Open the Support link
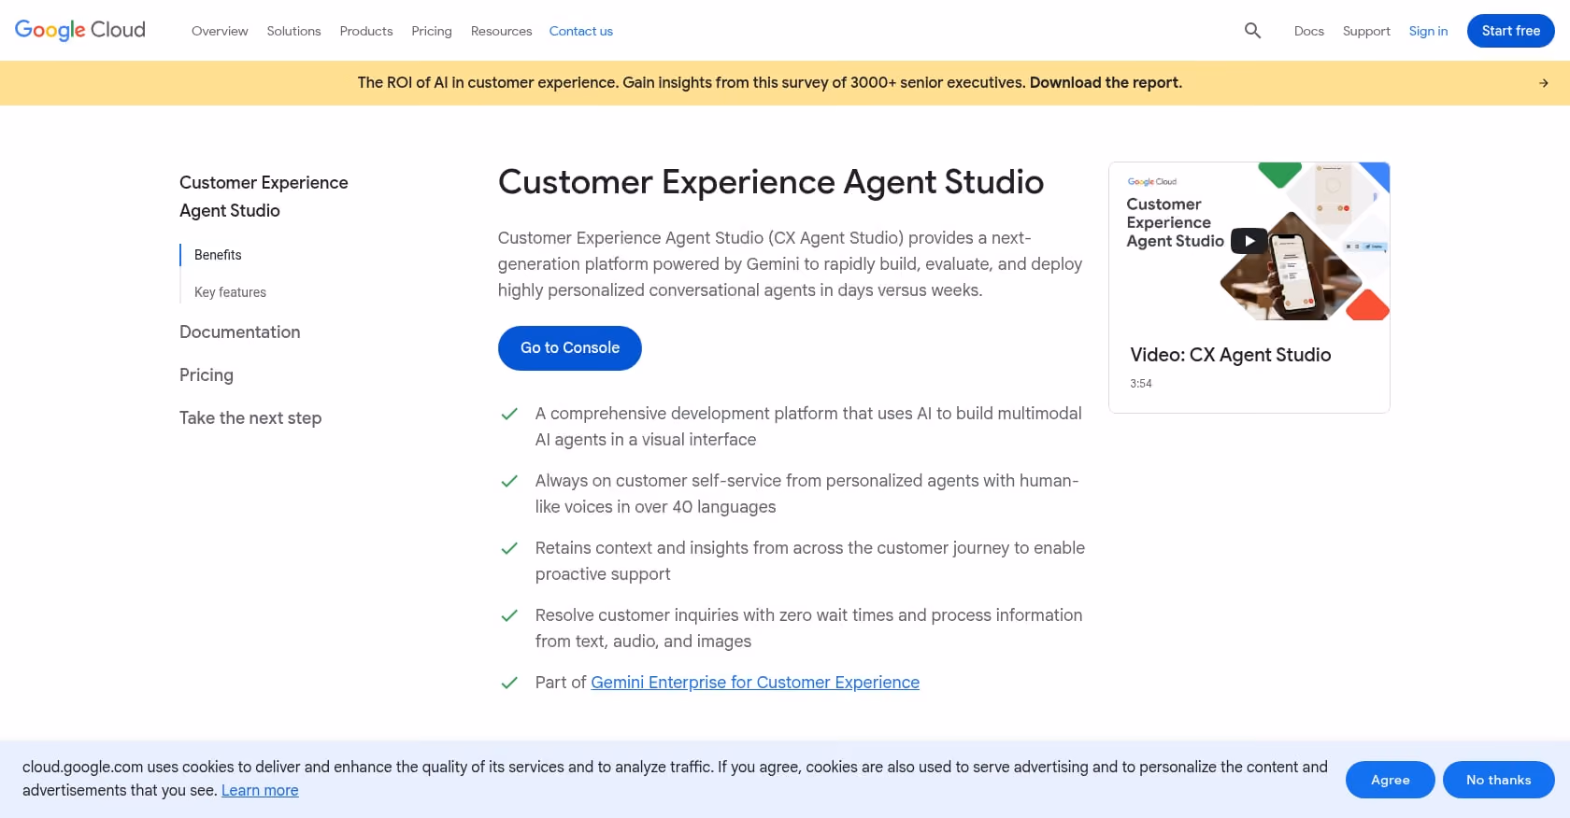 (1366, 31)
